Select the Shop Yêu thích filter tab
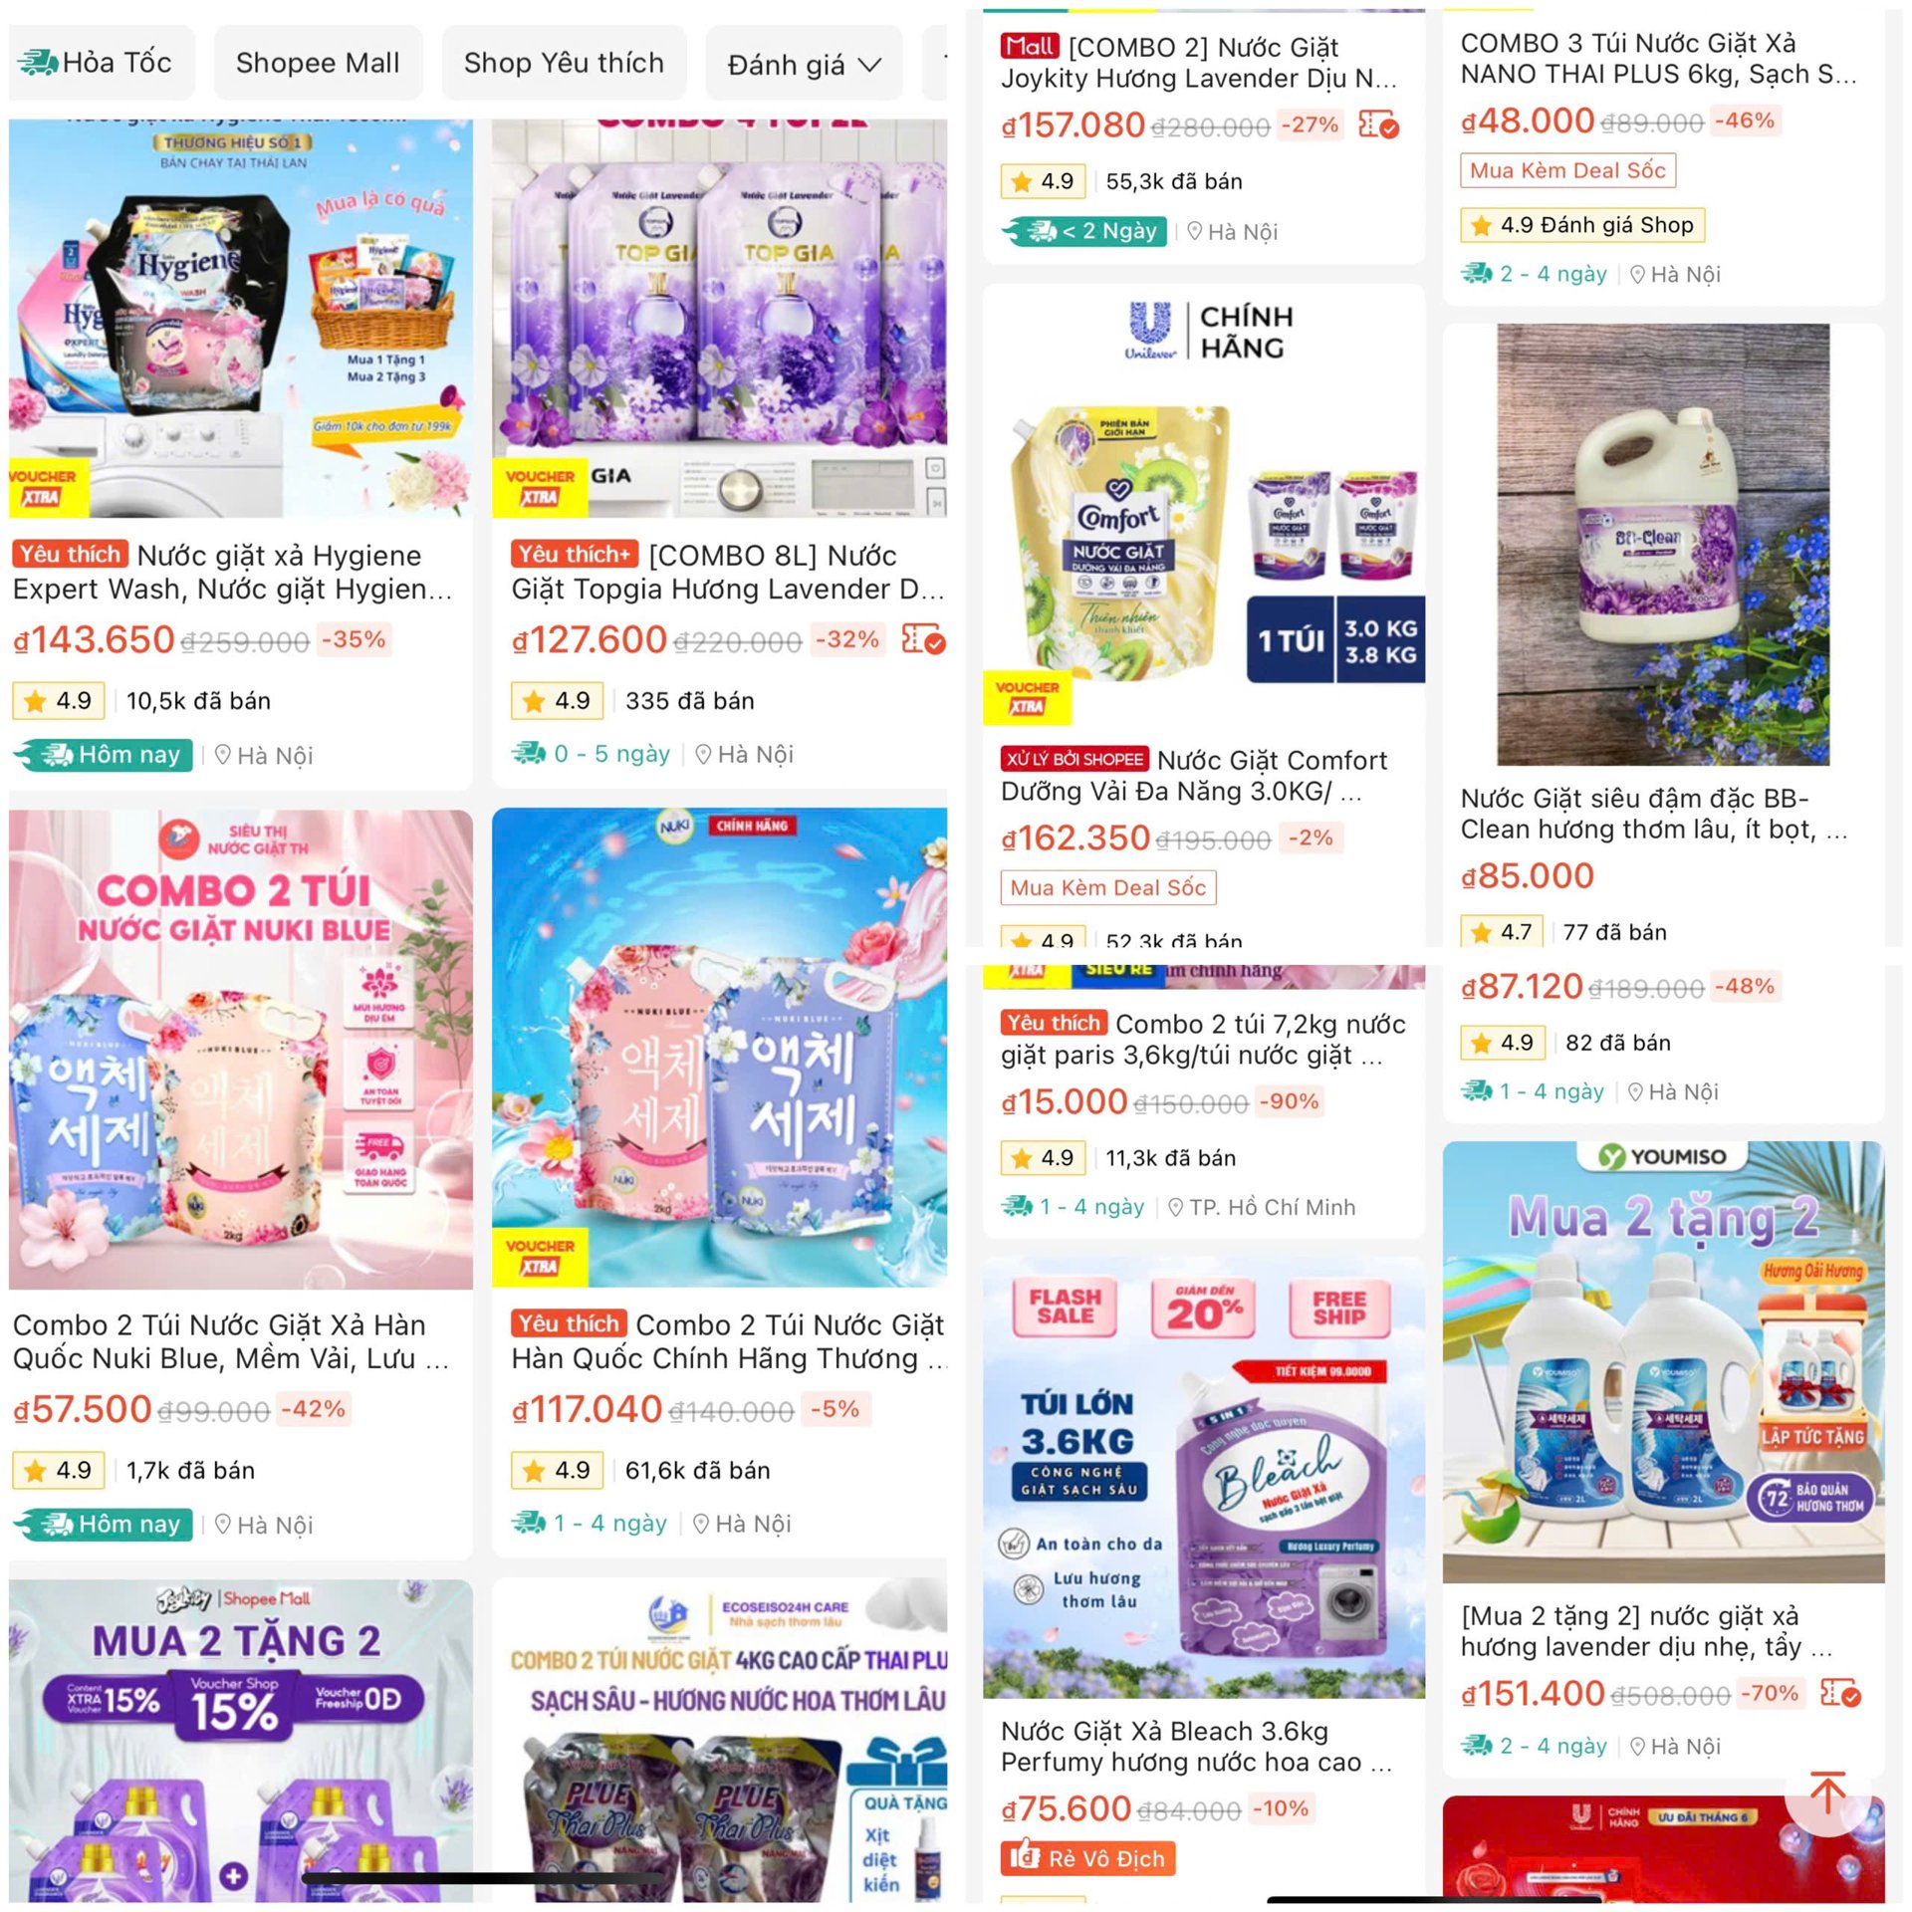Screen dimensions: 1912x1912 [x=564, y=63]
